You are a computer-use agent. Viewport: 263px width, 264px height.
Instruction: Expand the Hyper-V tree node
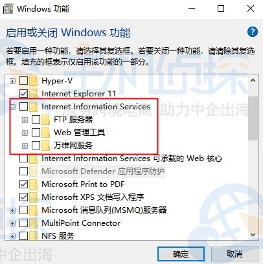[x=12, y=81]
